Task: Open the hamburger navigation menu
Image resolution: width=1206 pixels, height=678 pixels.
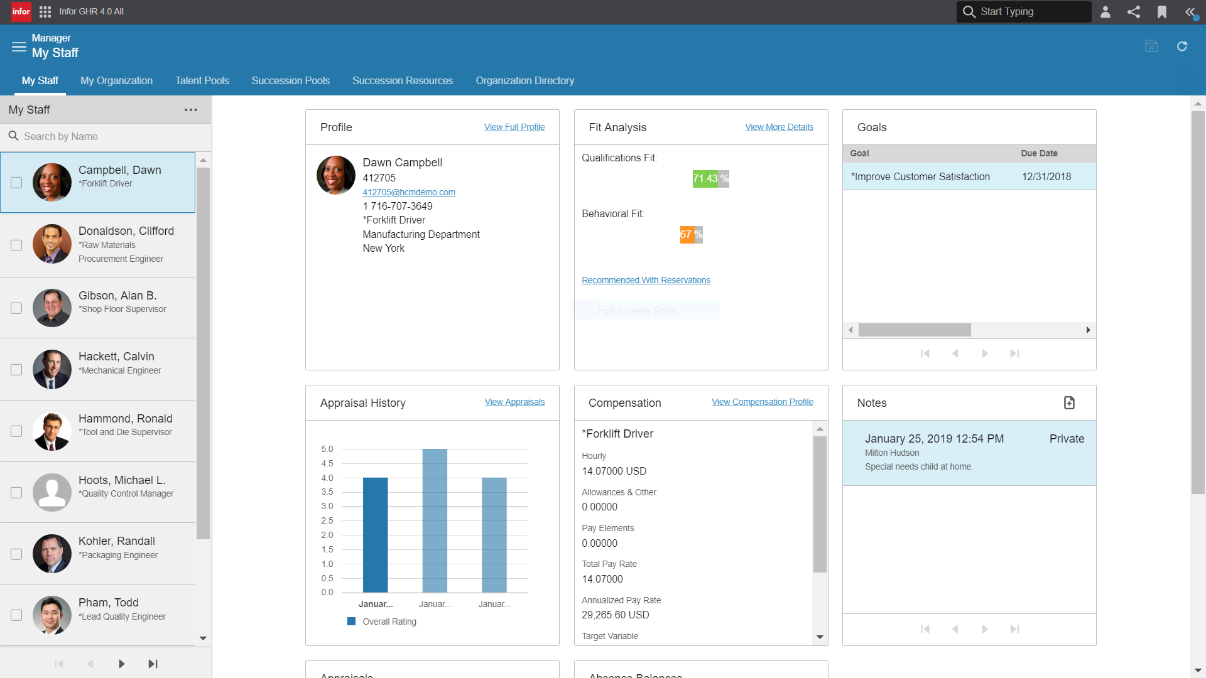Action: [19, 46]
